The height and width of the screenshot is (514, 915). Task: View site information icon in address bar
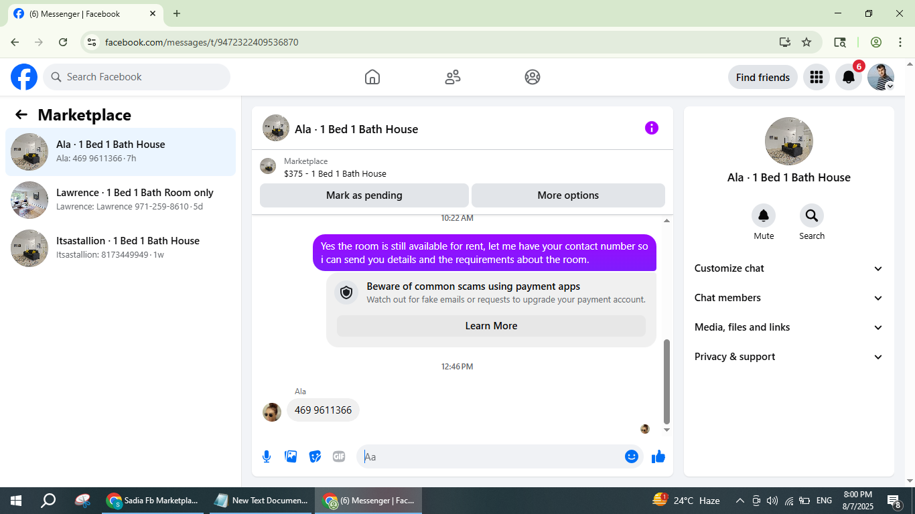click(92, 42)
